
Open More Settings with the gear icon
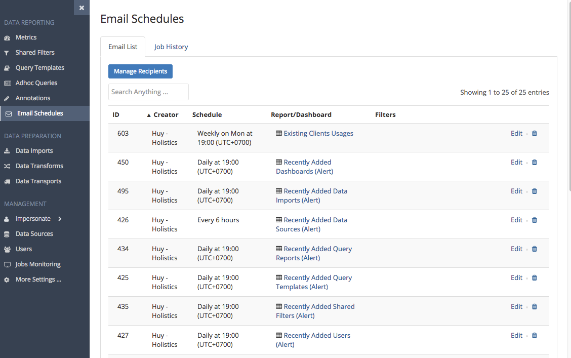[x=7, y=279]
